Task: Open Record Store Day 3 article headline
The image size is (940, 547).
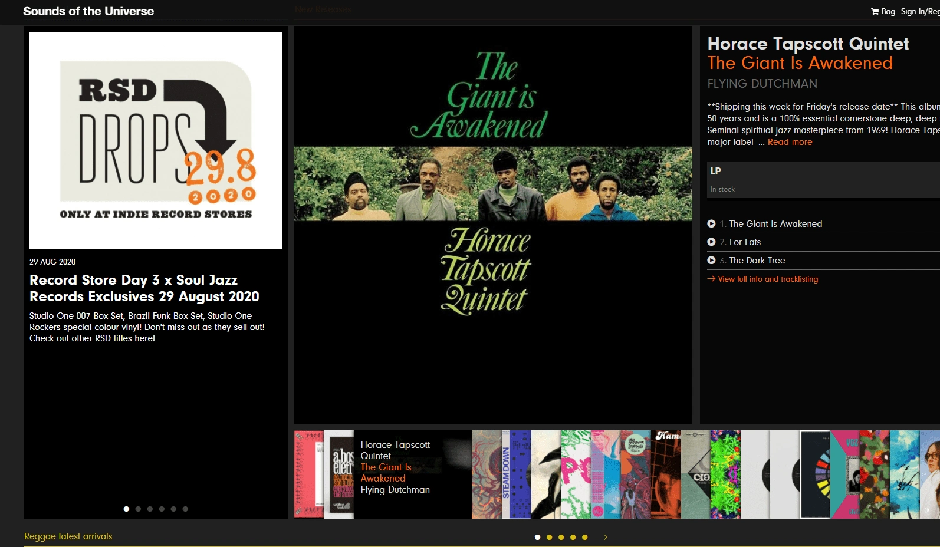Action: point(144,288)
